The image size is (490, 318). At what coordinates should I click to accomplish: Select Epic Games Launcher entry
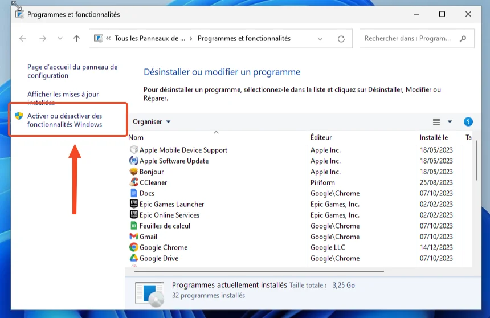point(171,204)
